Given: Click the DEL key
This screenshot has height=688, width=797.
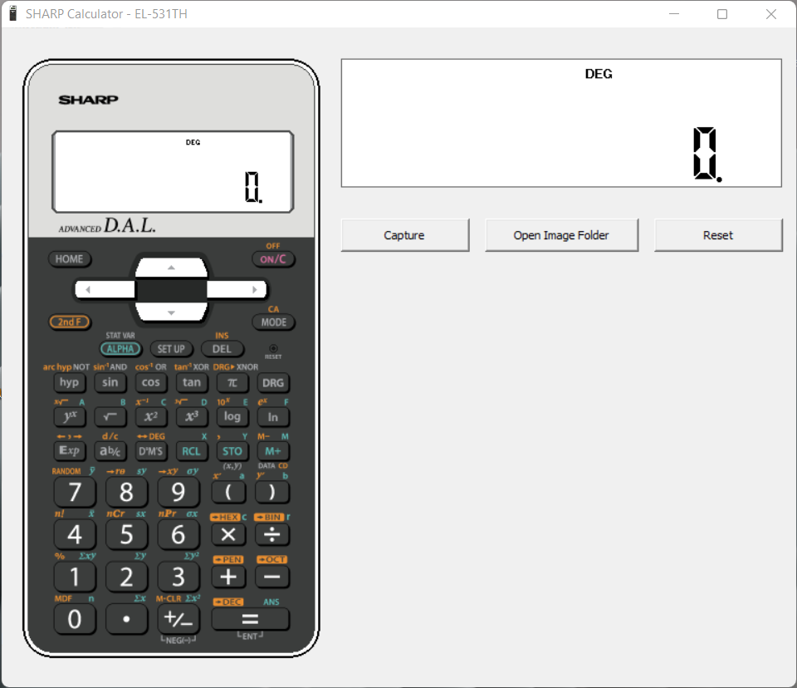Looking at the screenshot, I should tap(222, 349).
